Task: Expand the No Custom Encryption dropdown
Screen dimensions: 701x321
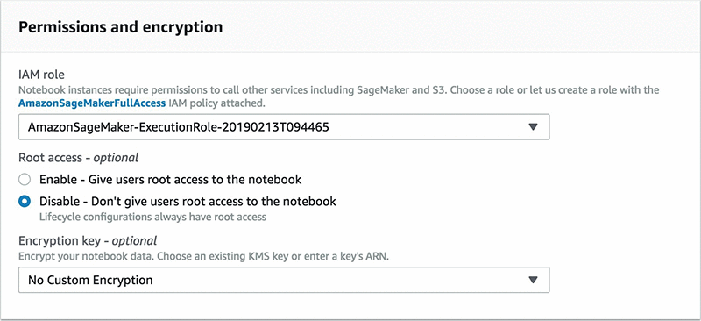Action: pos(284,281)
